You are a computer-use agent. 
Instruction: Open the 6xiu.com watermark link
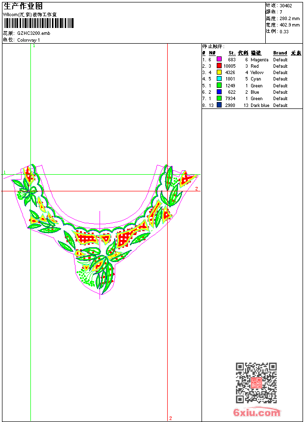click(256, 413)
